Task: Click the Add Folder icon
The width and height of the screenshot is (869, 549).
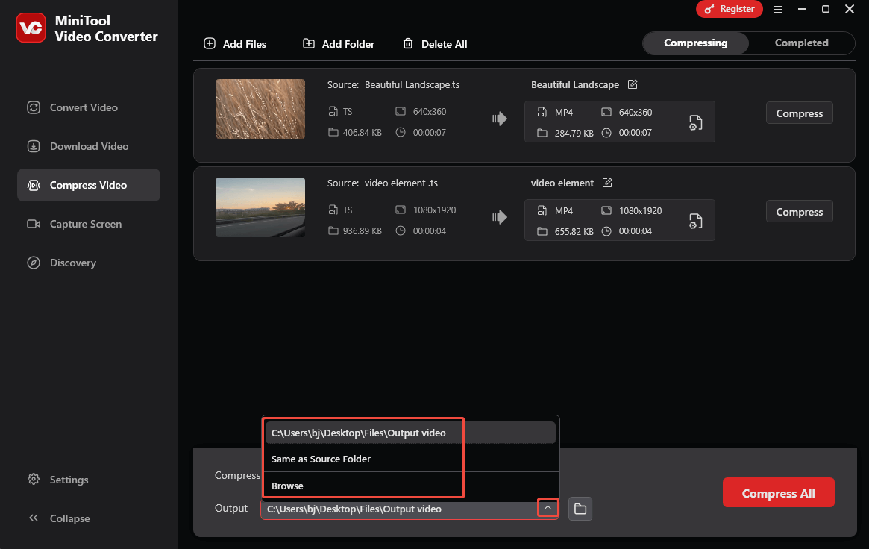Action: (x=309, y=43)
